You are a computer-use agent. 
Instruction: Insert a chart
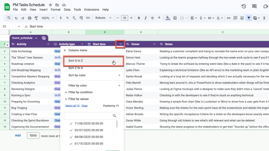242,18
